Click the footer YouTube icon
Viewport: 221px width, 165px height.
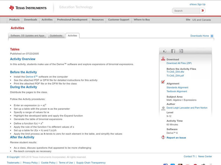tap(188, 164)
